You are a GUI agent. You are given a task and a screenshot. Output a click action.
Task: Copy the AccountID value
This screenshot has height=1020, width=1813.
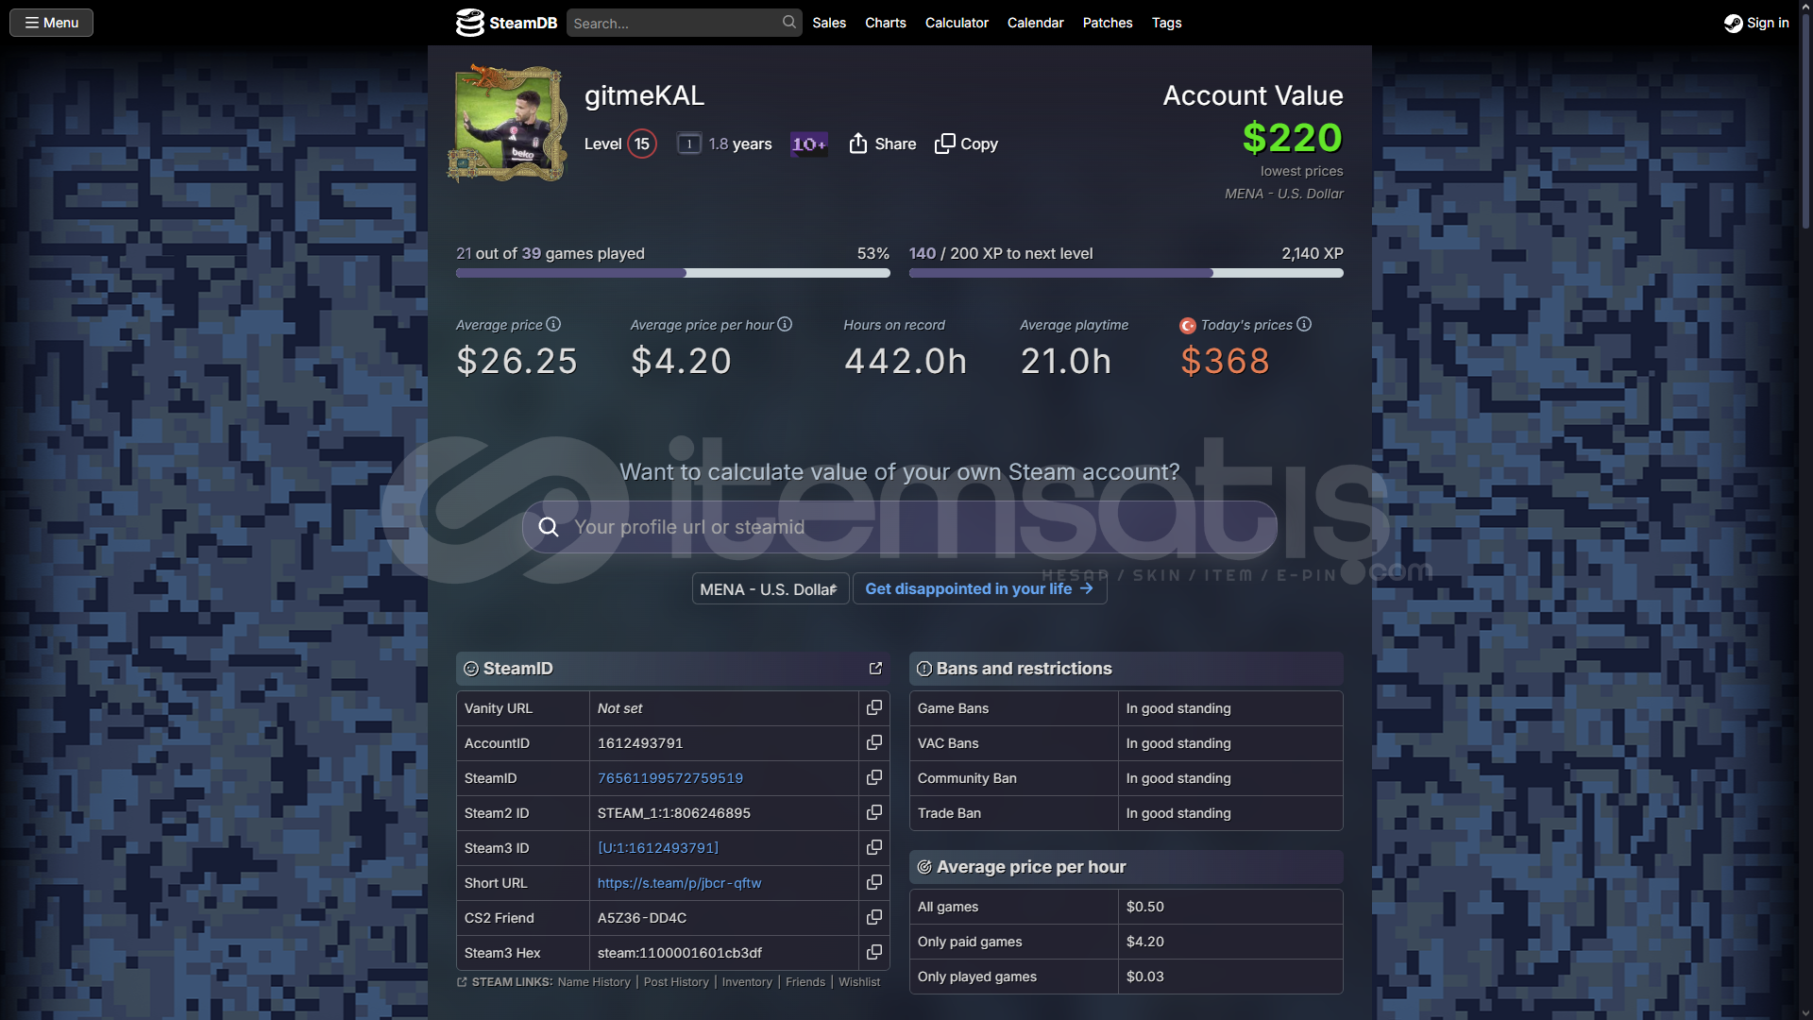[x=874, y=742]
